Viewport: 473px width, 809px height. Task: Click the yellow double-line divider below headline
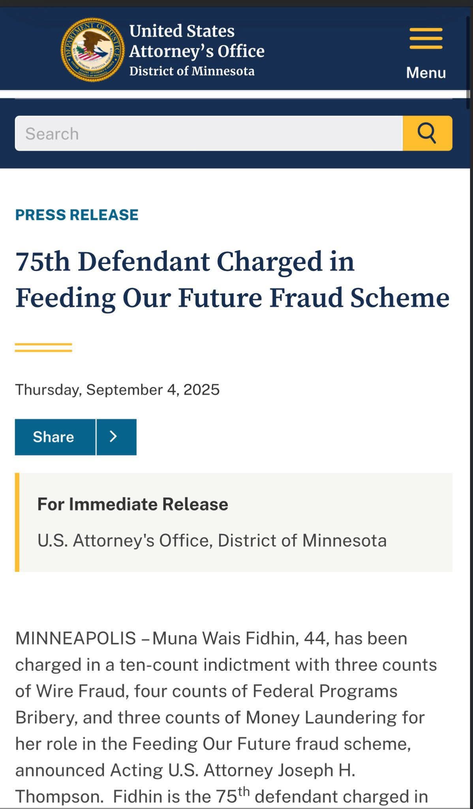point(43,348)
